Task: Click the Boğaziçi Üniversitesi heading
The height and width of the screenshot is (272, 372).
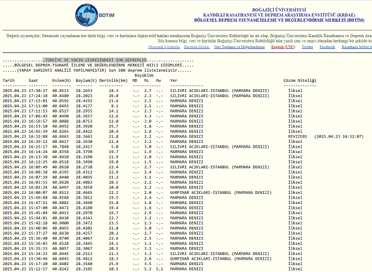Action: [x=279, y=10]
